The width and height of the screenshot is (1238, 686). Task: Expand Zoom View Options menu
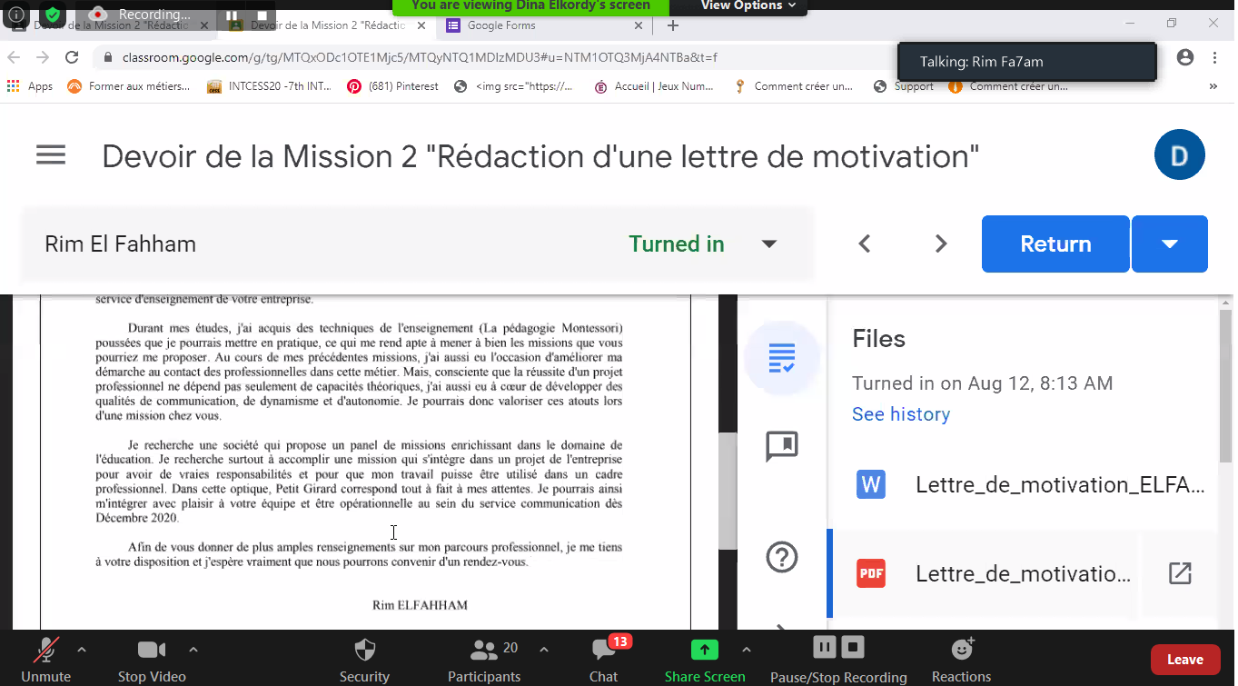(748, 6)
